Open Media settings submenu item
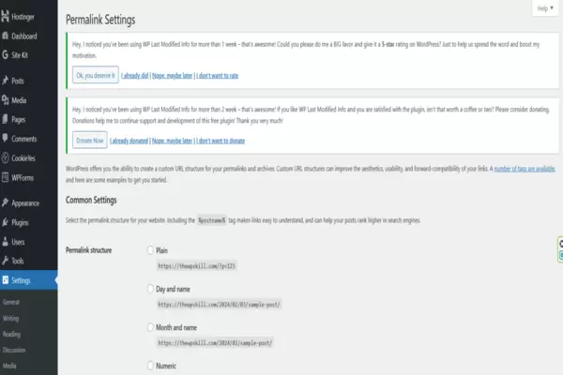563x375 pixels. click(9, 366)
